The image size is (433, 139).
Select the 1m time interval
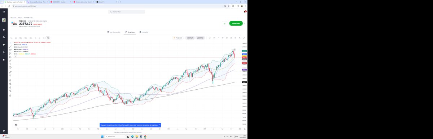(12, 38)
